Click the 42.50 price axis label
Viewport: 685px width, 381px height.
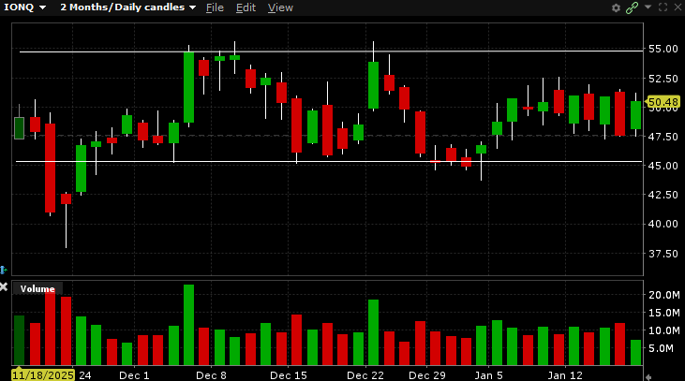pos(663,195)
